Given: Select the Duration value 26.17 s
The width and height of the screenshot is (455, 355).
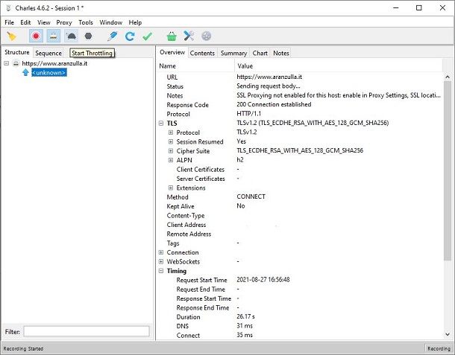Looking at the screenshot, I should tap(246, 316).
